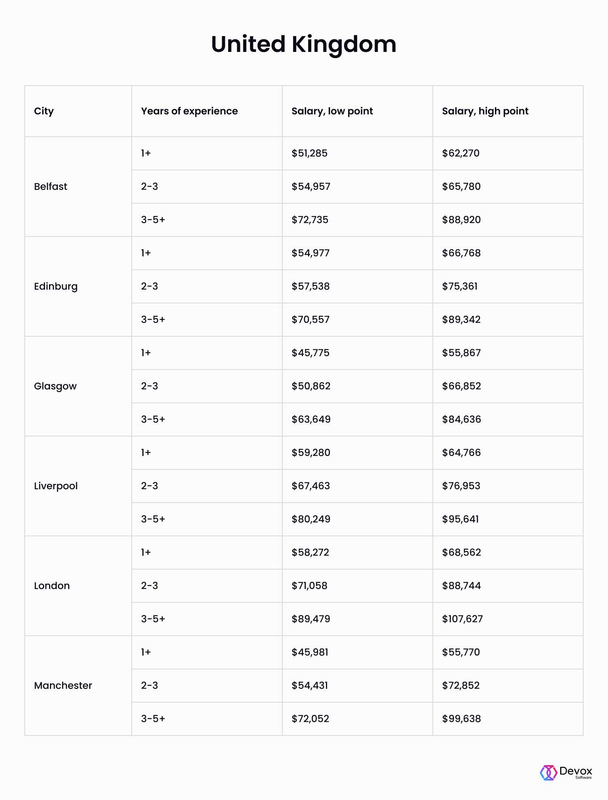This screenshot has width=608, height=800.
Task: Click the Salary, low point header
Action: click(332, 111)
